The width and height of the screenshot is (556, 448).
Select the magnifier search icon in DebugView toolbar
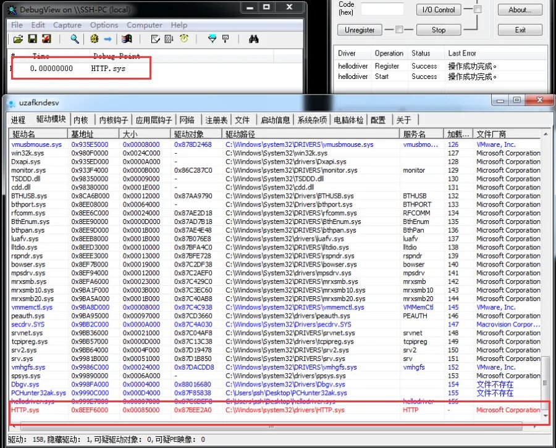(x=74, y=38)
